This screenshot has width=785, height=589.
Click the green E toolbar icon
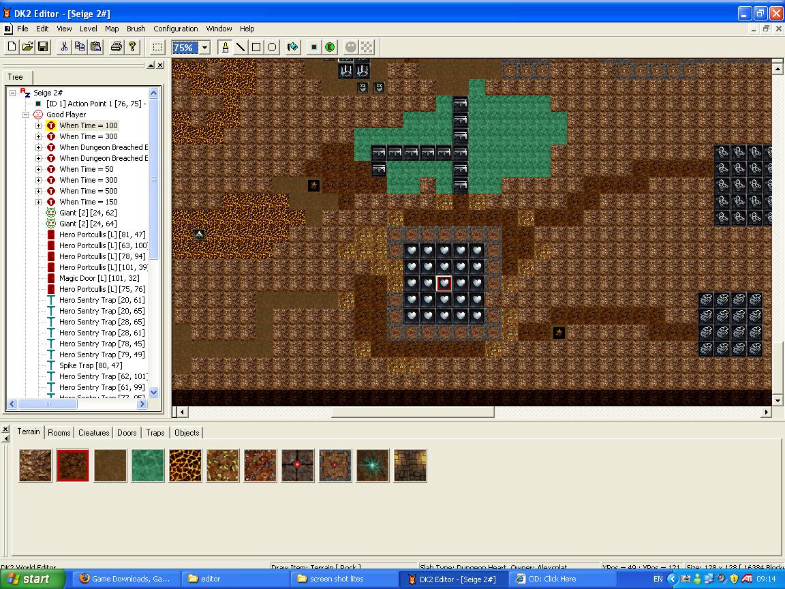point(330,47)
